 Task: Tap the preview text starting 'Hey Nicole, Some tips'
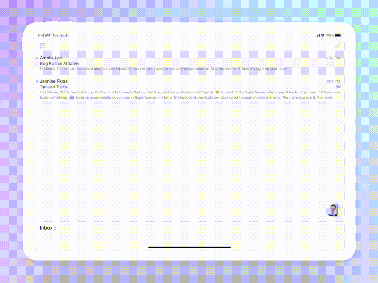[190, 95]
